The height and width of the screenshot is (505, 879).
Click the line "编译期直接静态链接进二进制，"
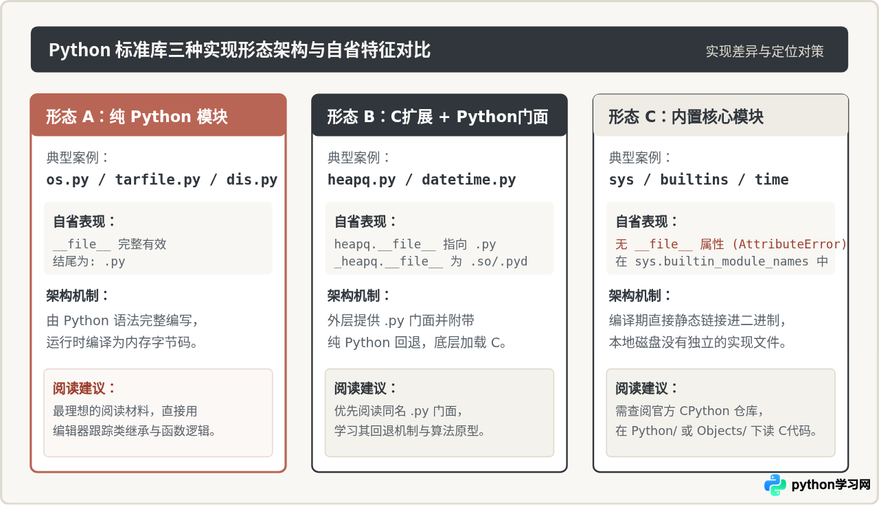[698, 320]
